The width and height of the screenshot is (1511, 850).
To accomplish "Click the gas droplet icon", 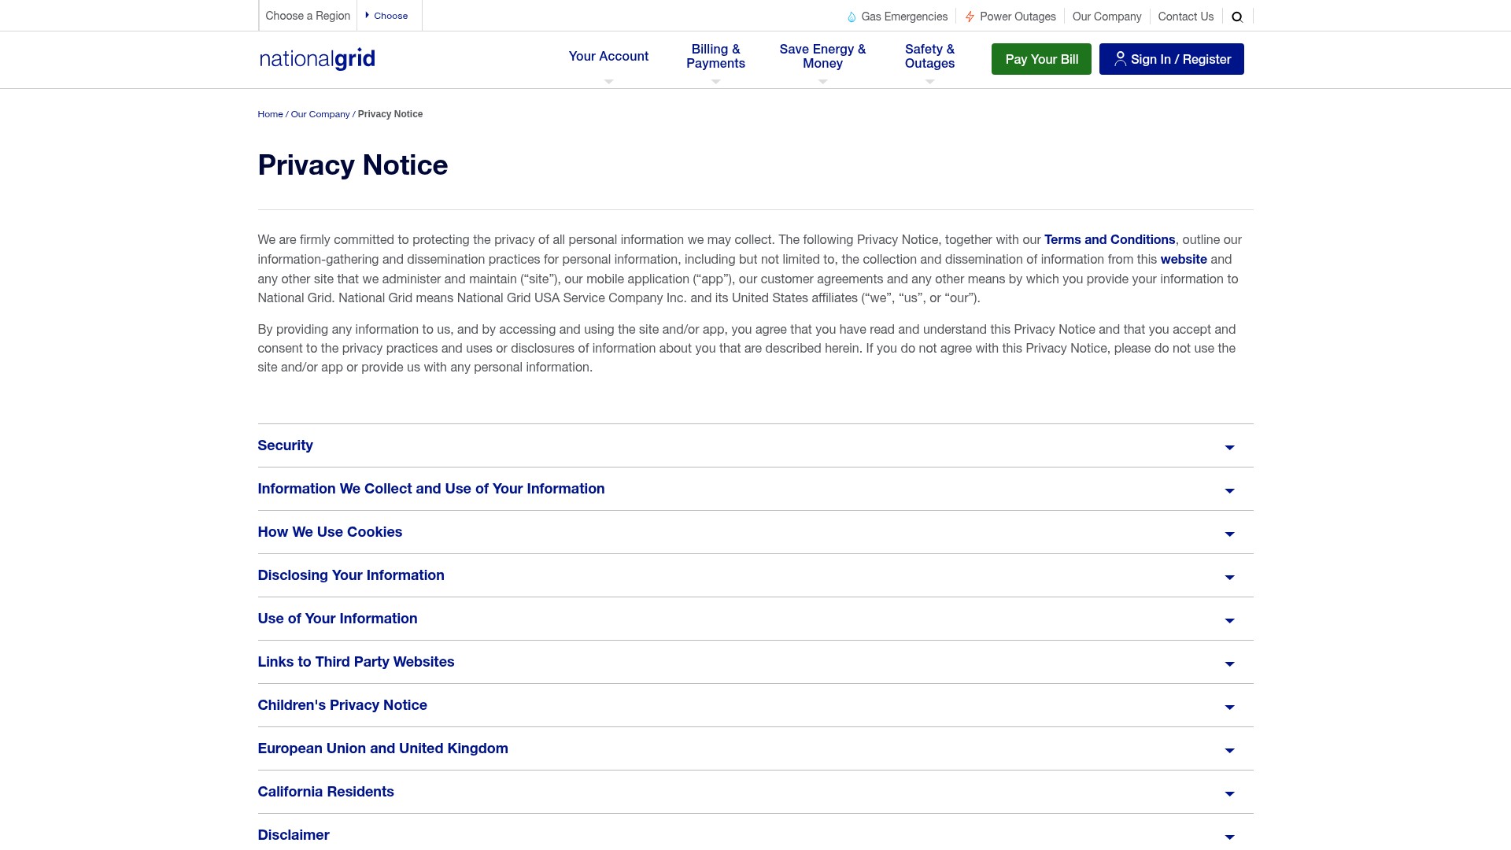I will point(852,17).
